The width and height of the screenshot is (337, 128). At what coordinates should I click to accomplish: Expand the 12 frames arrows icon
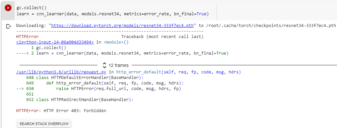[x=105, y=65]
